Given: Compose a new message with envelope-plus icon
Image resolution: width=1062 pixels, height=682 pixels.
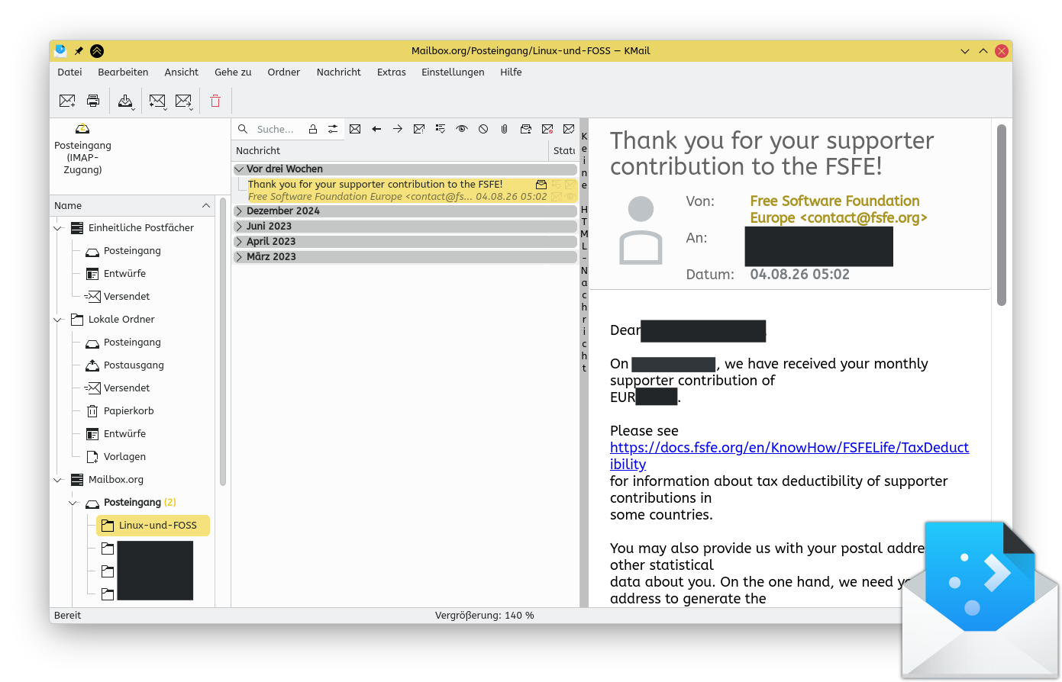Looking at the screenshot, I should (x=67, y=101).
